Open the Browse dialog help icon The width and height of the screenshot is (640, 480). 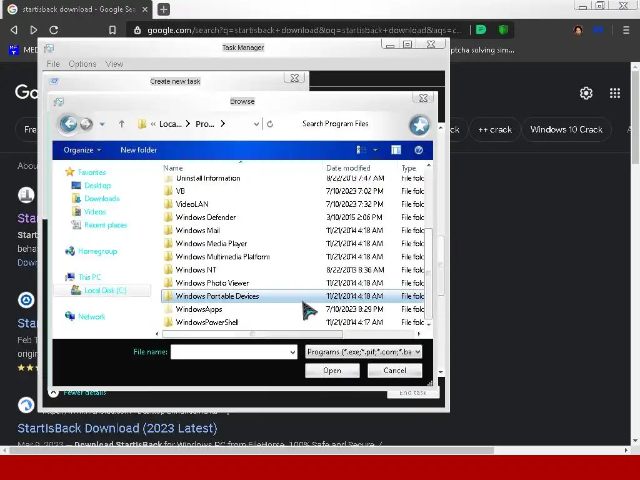click(418, 150)
